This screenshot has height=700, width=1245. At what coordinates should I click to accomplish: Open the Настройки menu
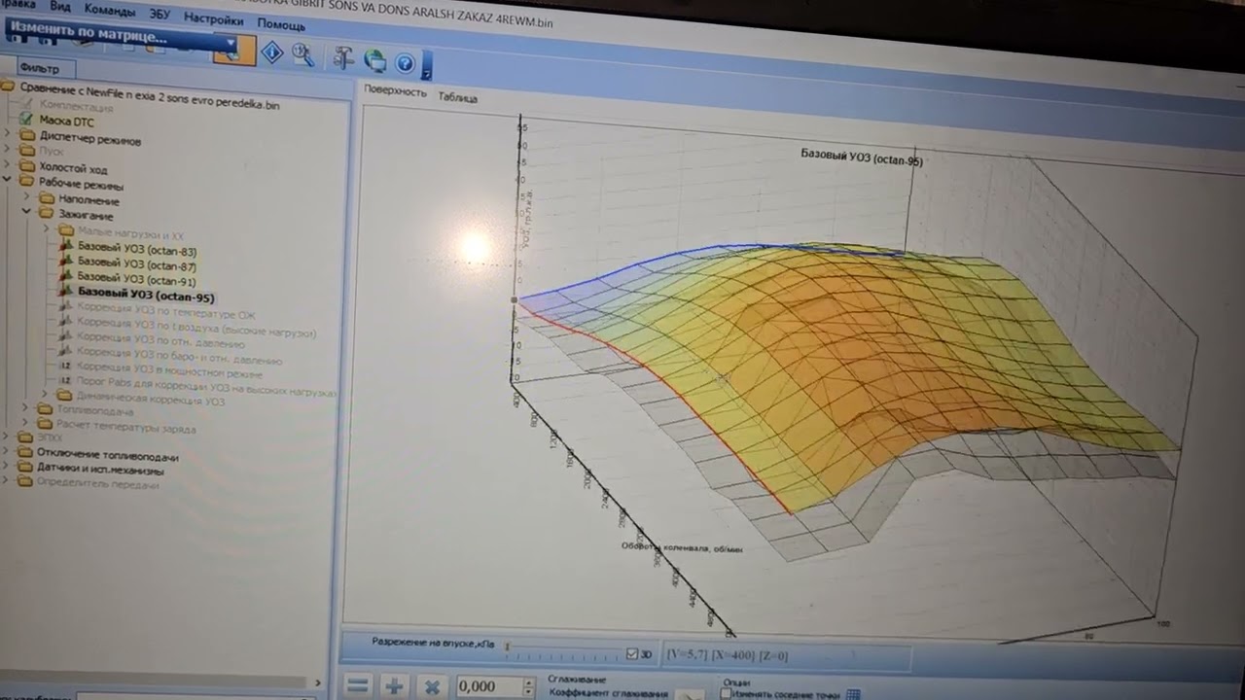point(213,18)
